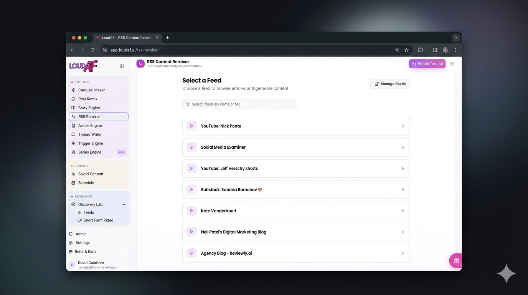Open Settings in sidebar

(82, 243)
